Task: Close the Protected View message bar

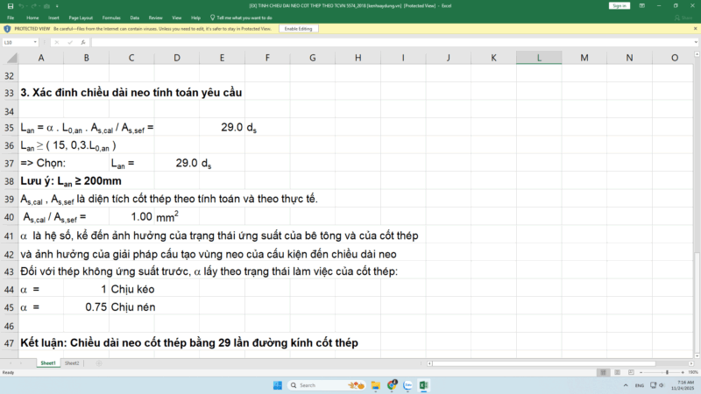Action: point(694,29)
